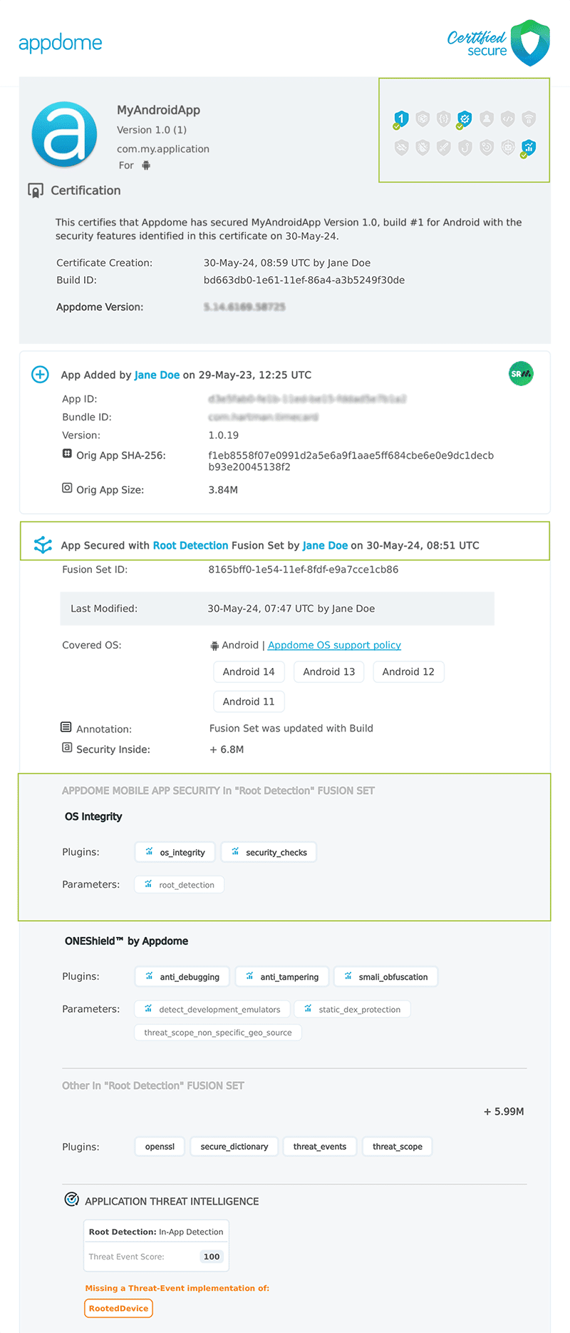Screen dimensions: 570x1333
Task: Click the greyed code brackets shield icon
Action: pyautogui.click(x=507, y=118)
